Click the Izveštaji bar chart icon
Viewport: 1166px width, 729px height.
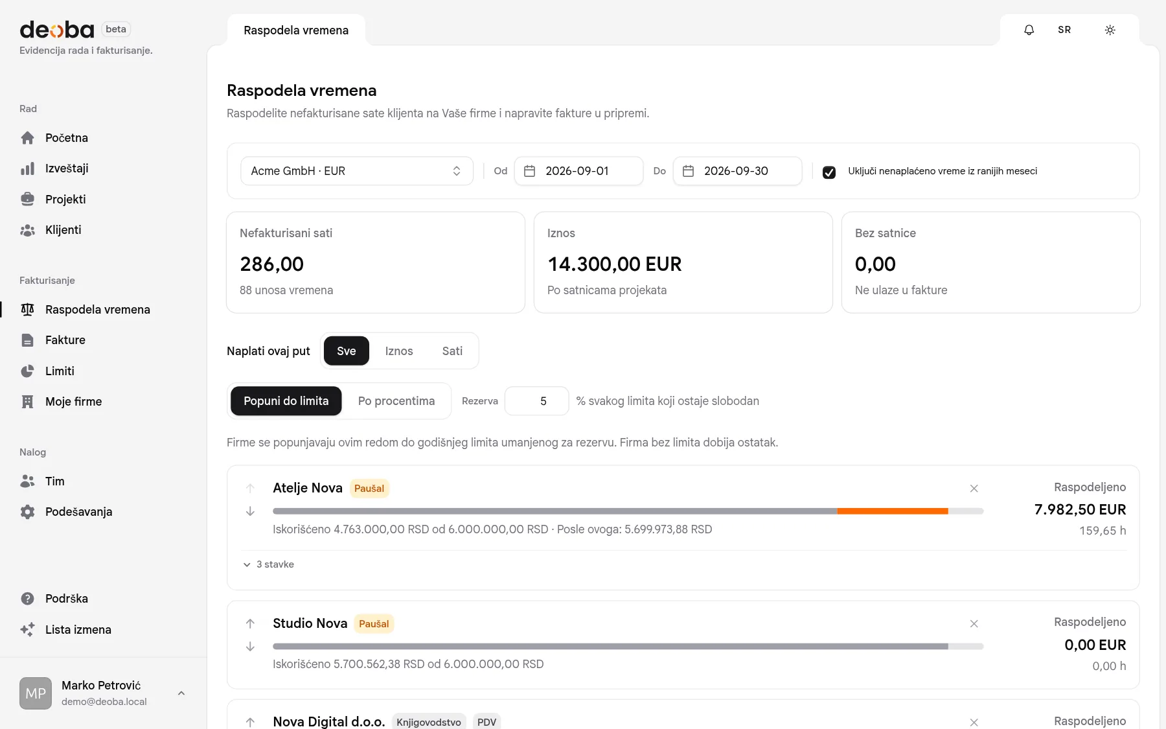(27, 168)
